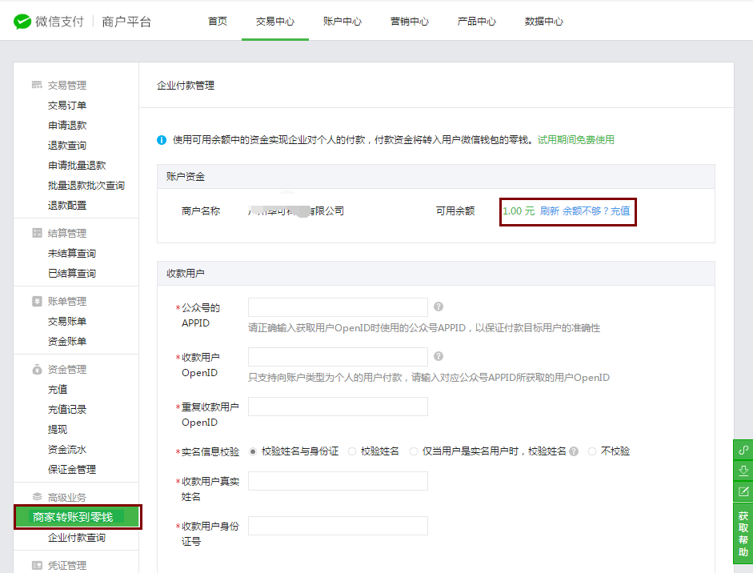Screen dimensions: 753x573
Task: Open 充值 in sidebar
Action: (58, 390)
